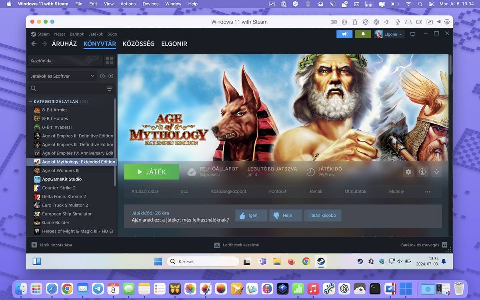The height and width of the screenshot is (300, 480).
Task: Focus the library search field
Action: coord(66,88)
